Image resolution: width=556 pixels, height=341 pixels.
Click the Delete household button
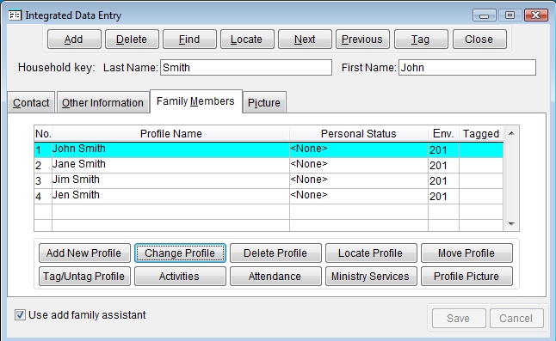pyautogui.click(x=132, y=40)
